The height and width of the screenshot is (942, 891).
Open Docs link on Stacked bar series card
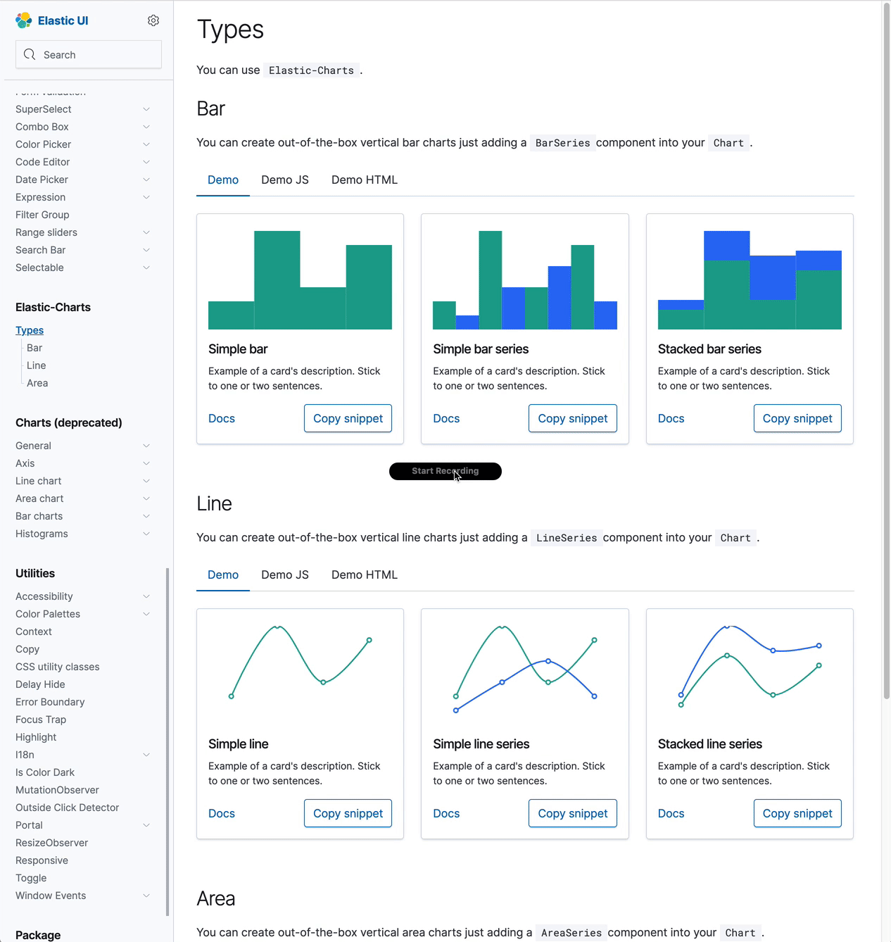(671, 418)
